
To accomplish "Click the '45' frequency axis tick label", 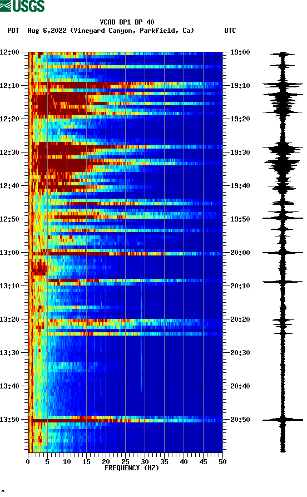I will tap(203, 462).
